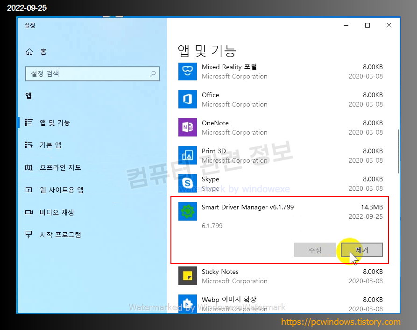417x330 pixels.
Task: Click the 비디오 재생 camera icon
Action: click(x=29, y=212)
